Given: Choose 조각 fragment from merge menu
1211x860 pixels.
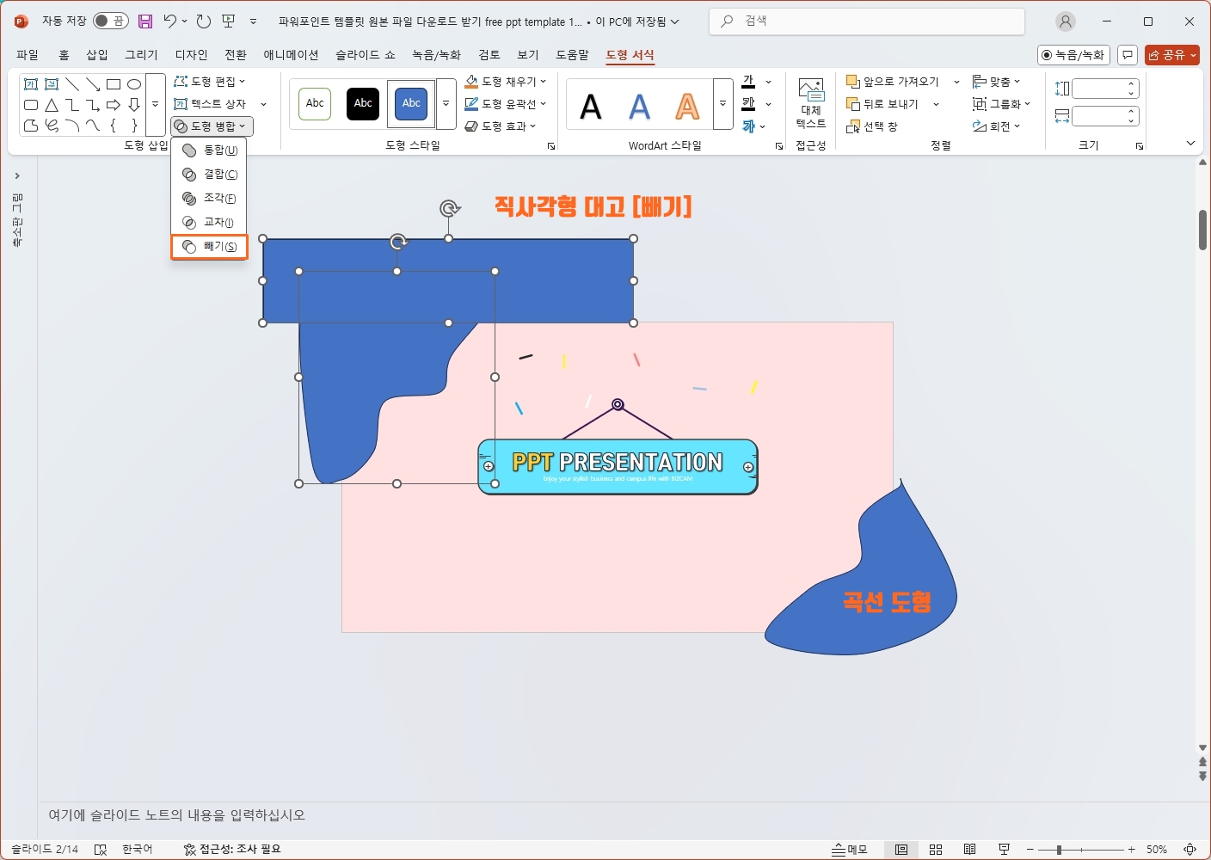Looking at the screenshot, I should click(210, 199).
